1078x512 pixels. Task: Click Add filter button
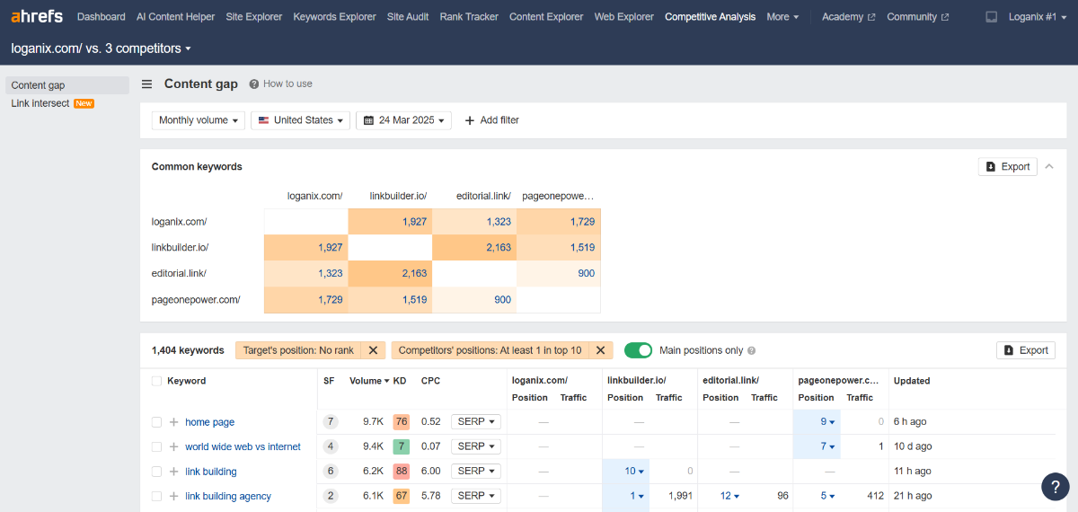coord(491,120)
